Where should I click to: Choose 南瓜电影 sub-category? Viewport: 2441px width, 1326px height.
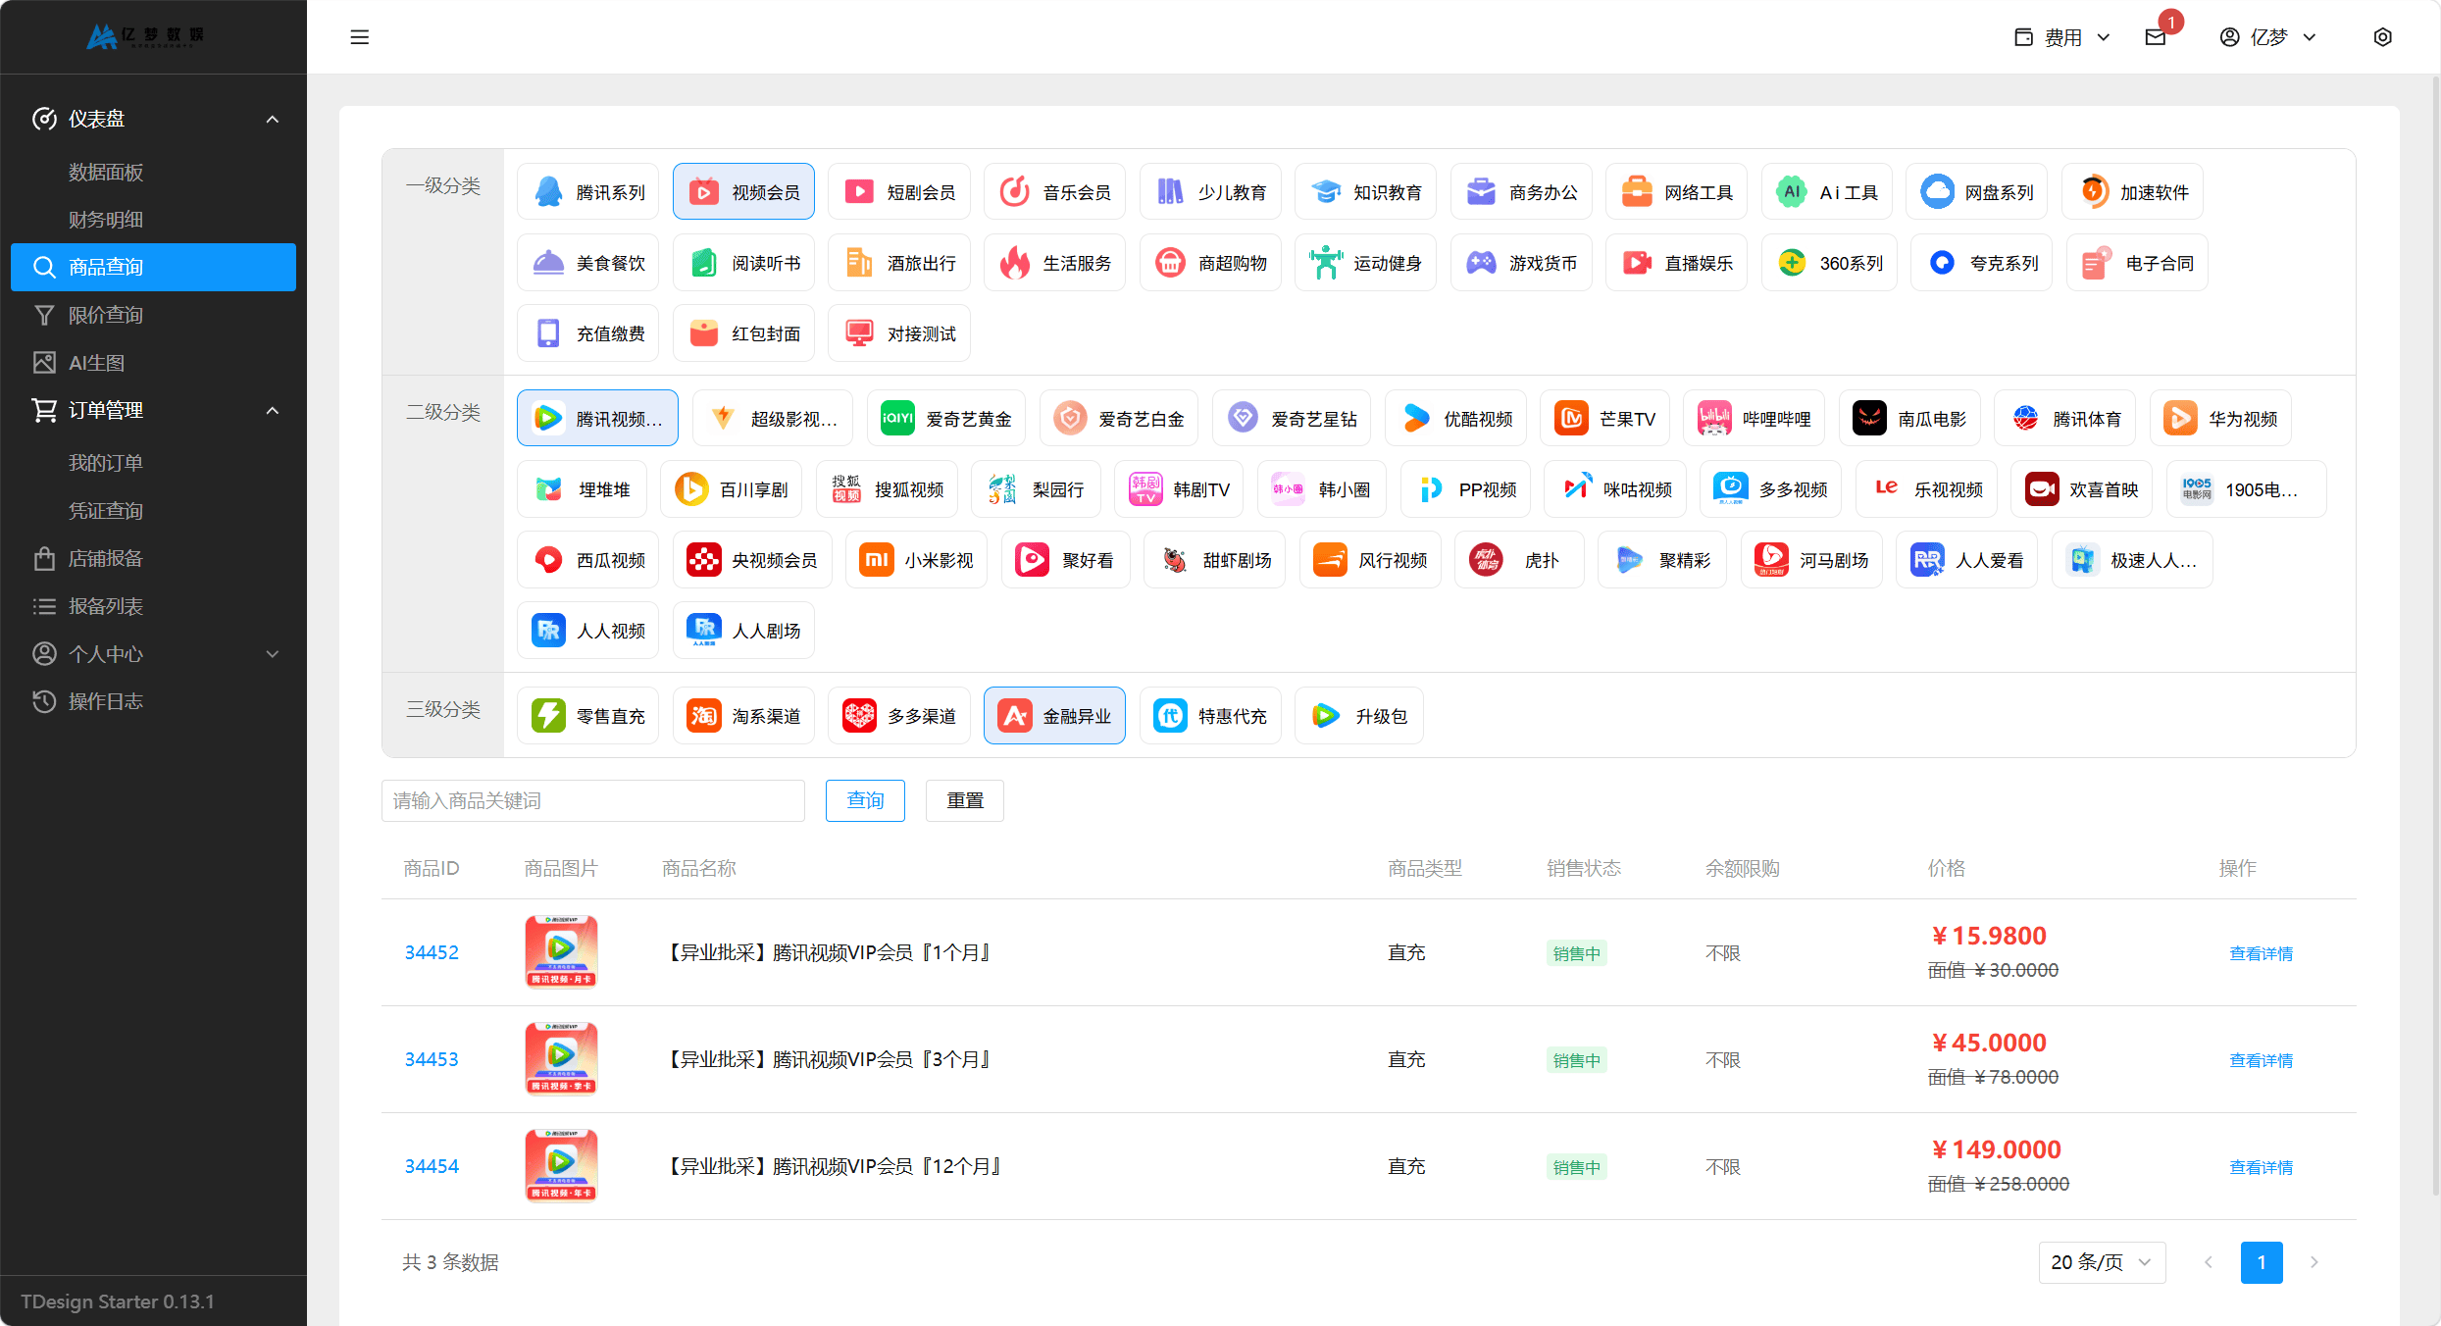[1909, 419]
